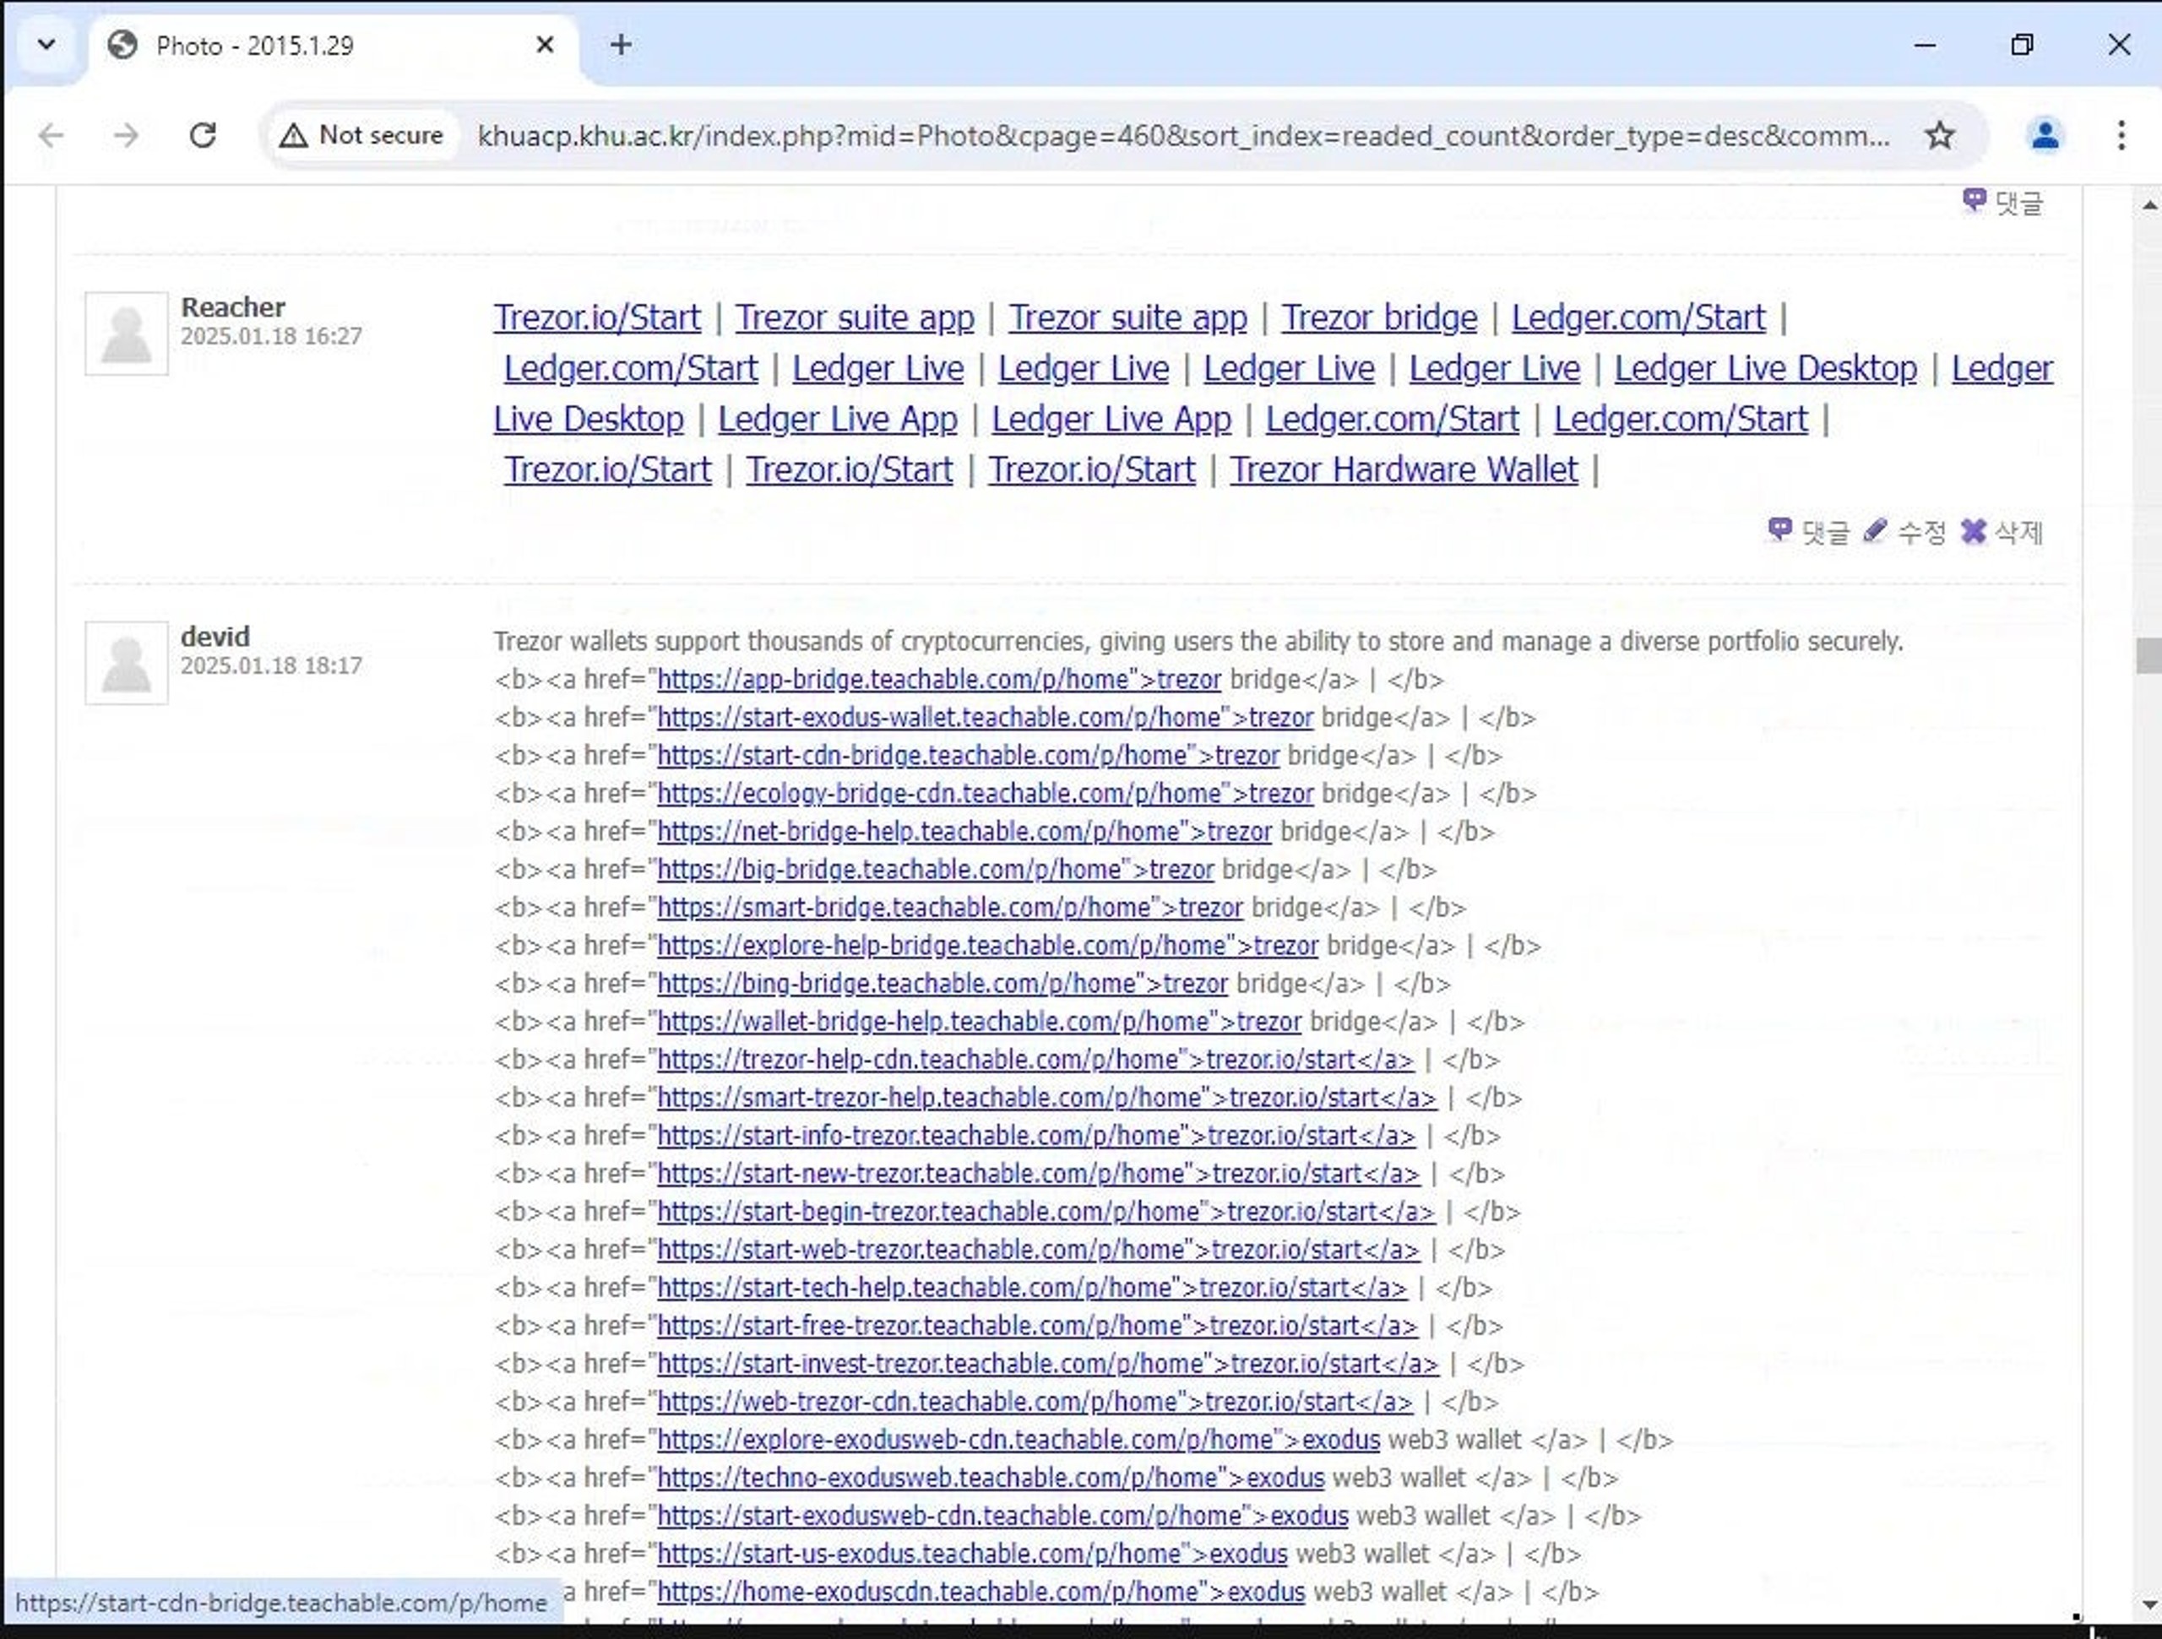Open the tab search dropdown arrow
The width and height of the screenshot is (2162, 1639).
coord(46,44)
